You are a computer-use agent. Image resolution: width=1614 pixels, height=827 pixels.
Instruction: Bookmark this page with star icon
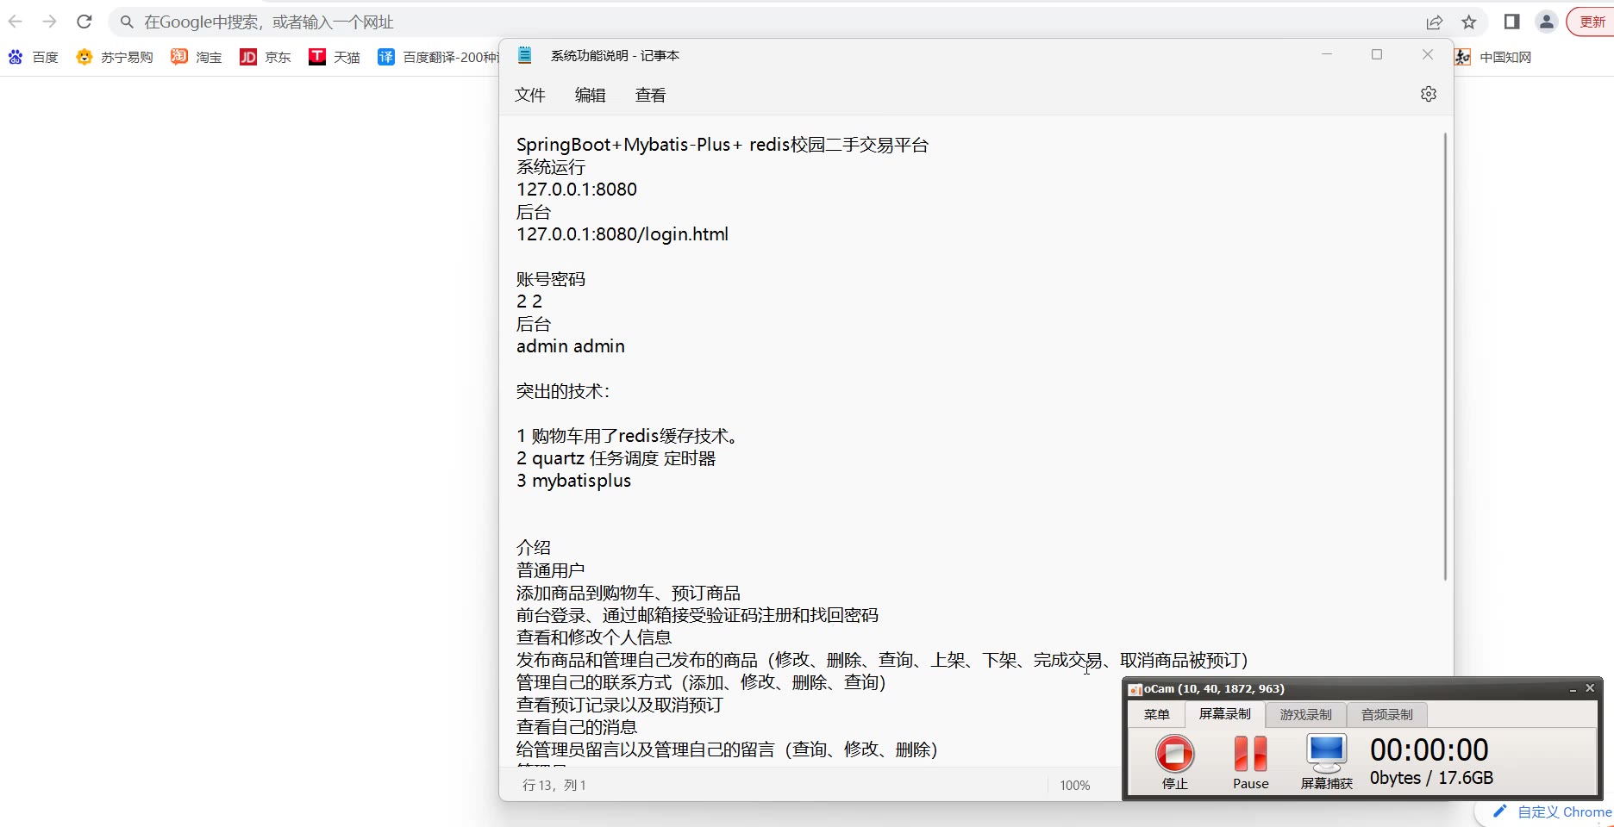click(x=1469, y=22)
